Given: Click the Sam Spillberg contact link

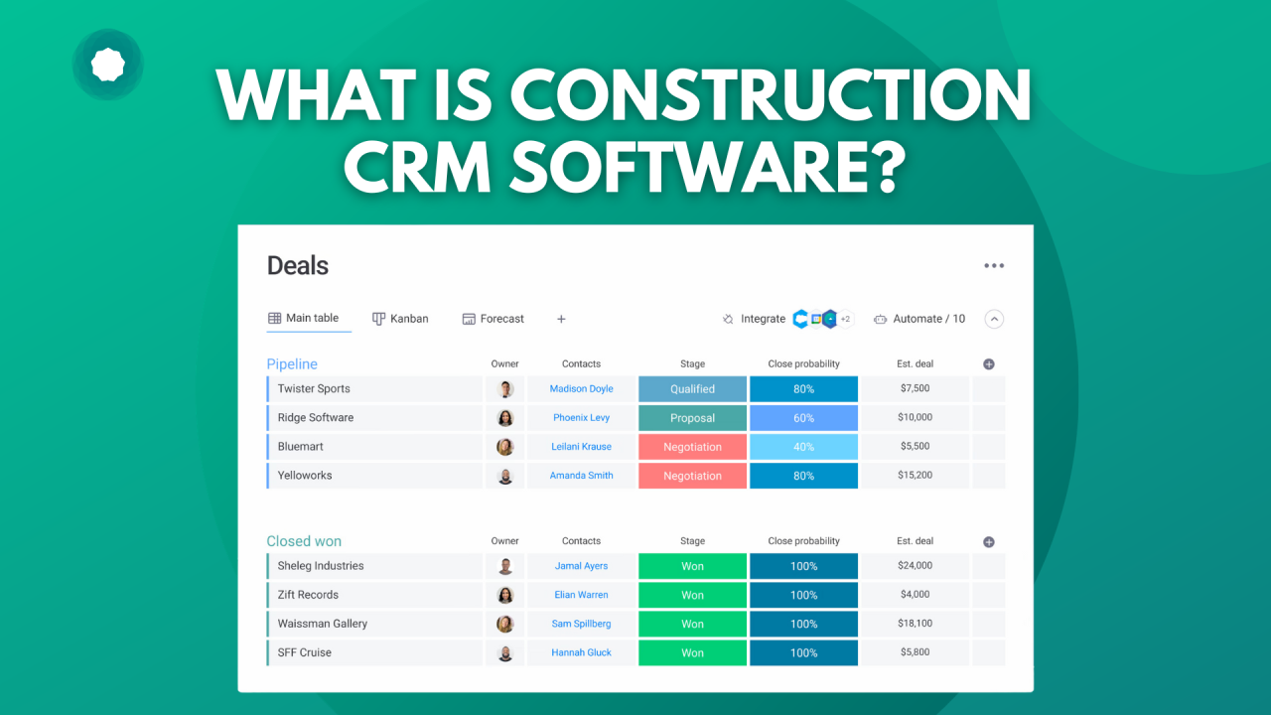Looking at the screenshot, I should click(582, 623).
